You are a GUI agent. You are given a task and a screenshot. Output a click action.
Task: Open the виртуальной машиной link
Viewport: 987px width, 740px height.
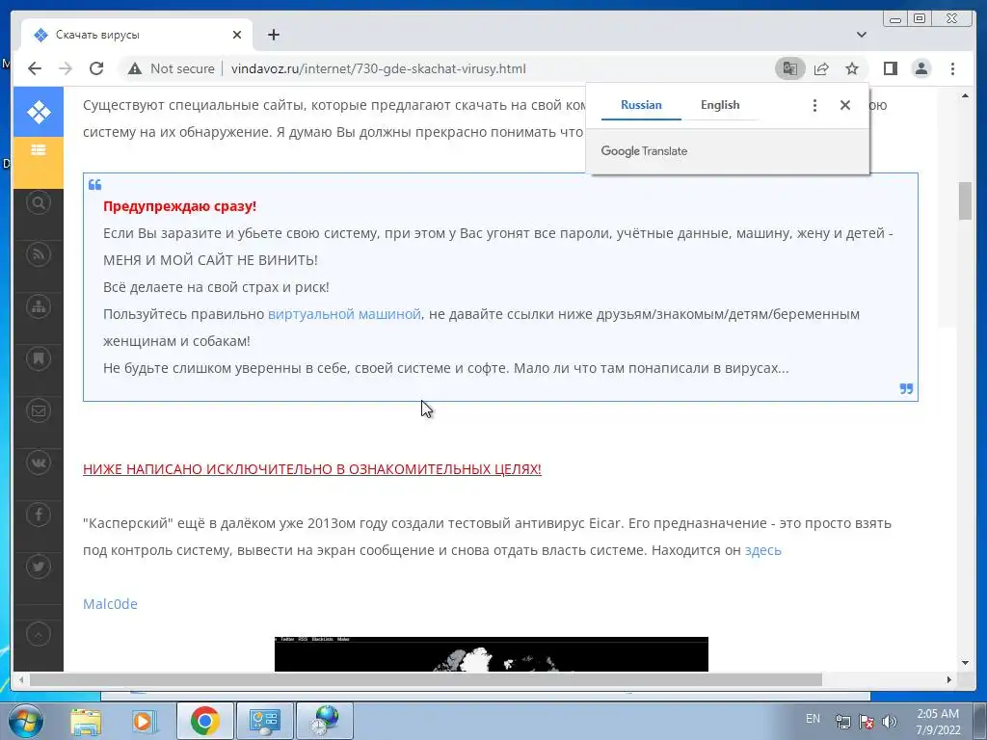click(x=344, y=314)
